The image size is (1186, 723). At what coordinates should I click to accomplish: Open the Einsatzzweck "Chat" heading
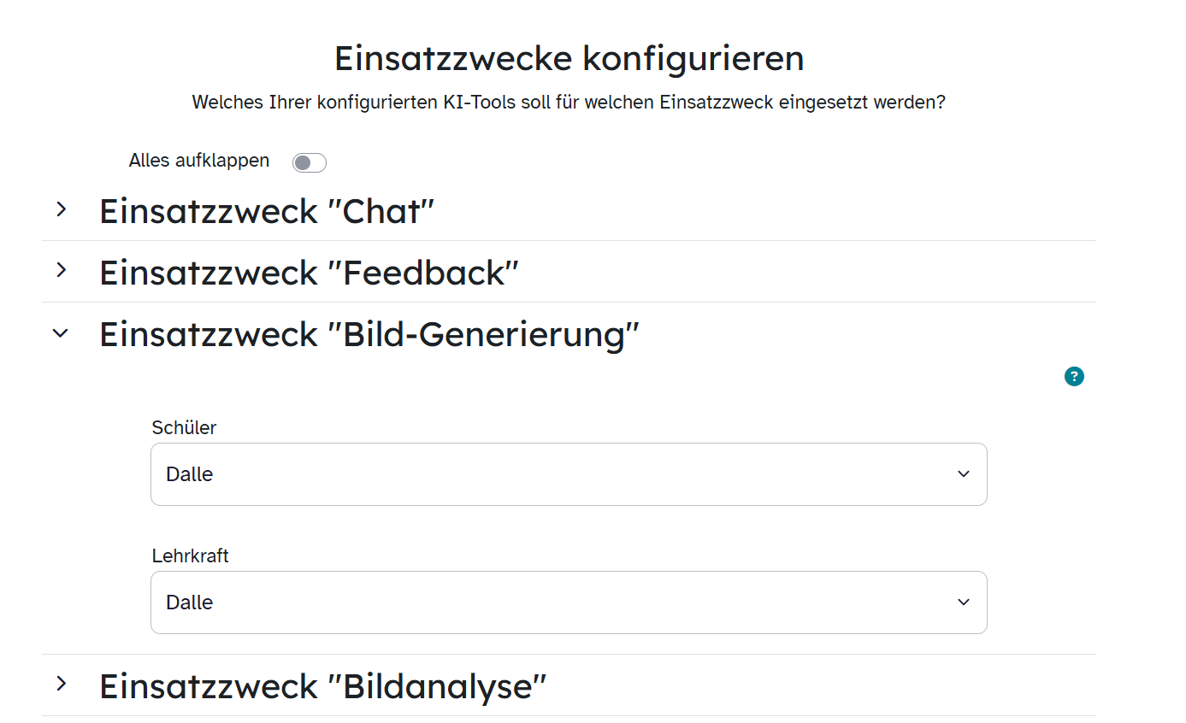[267, 211]
